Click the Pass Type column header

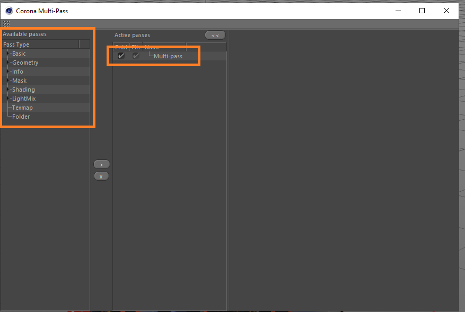[x=41, y=44]
